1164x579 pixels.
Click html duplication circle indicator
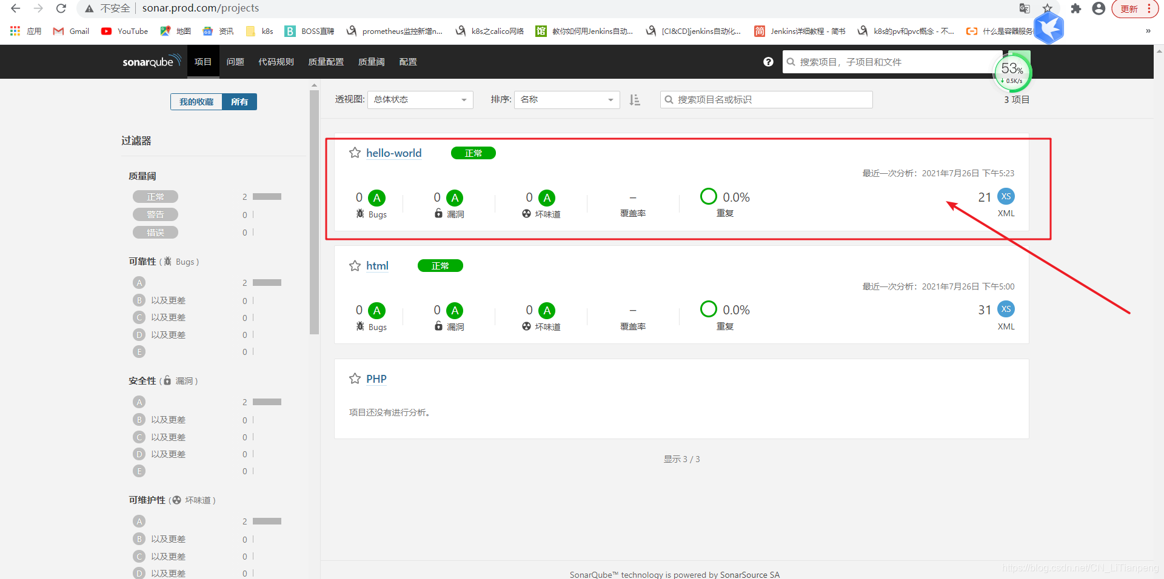point(708,309)
